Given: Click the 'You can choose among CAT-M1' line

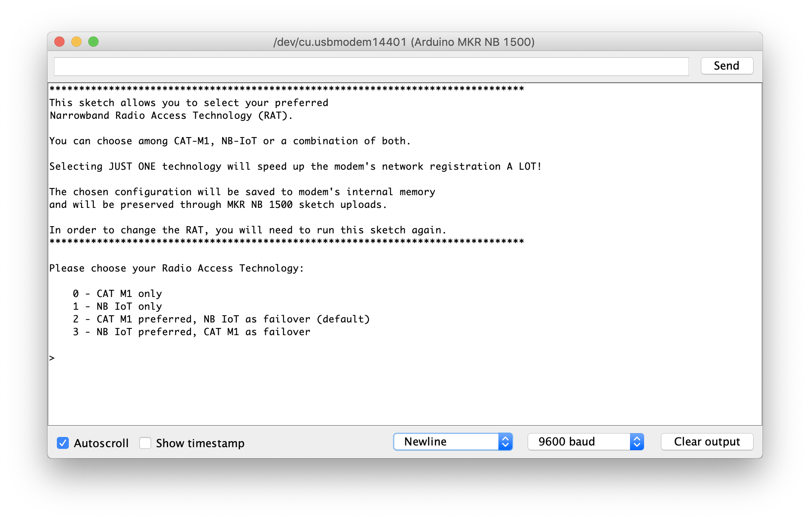Looking at the screenshot, I should (230, 141).
